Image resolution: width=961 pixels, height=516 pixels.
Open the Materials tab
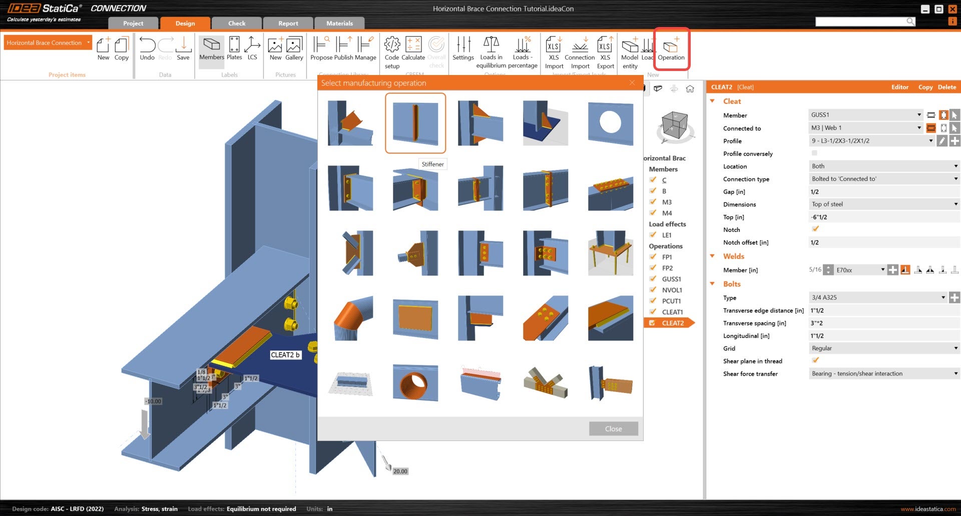339,23
